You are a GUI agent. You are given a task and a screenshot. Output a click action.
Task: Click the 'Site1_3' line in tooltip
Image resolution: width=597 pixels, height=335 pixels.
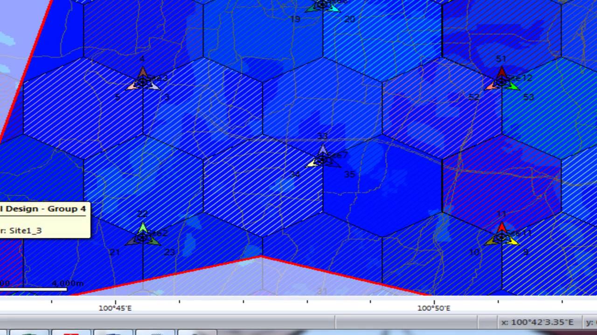(x=25, y=230)
